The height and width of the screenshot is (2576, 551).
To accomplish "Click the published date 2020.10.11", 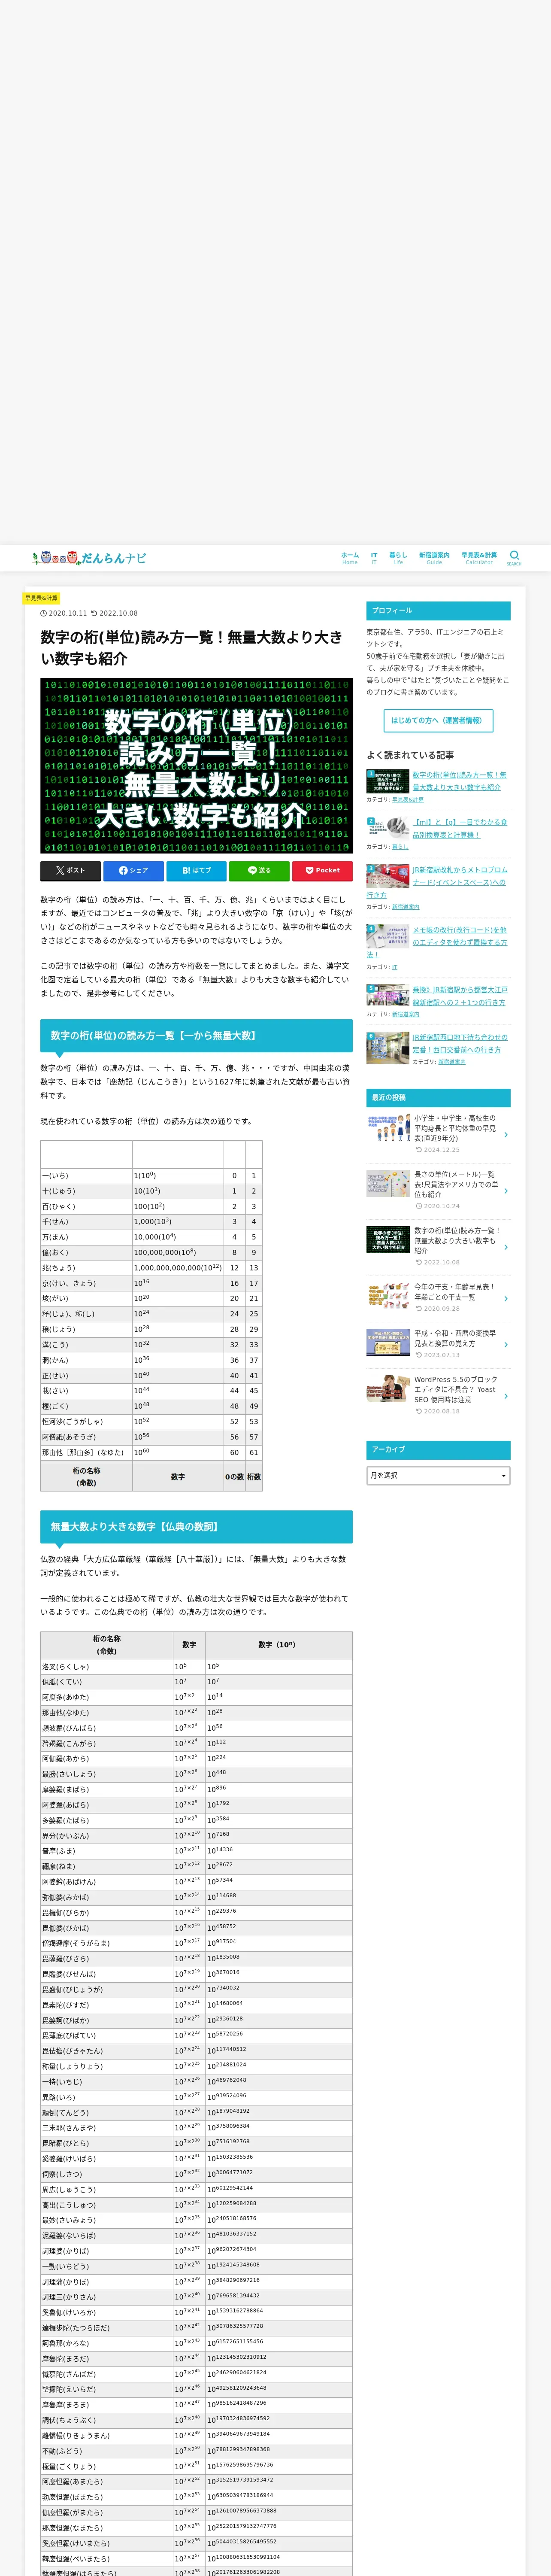I will click(64, 613).
